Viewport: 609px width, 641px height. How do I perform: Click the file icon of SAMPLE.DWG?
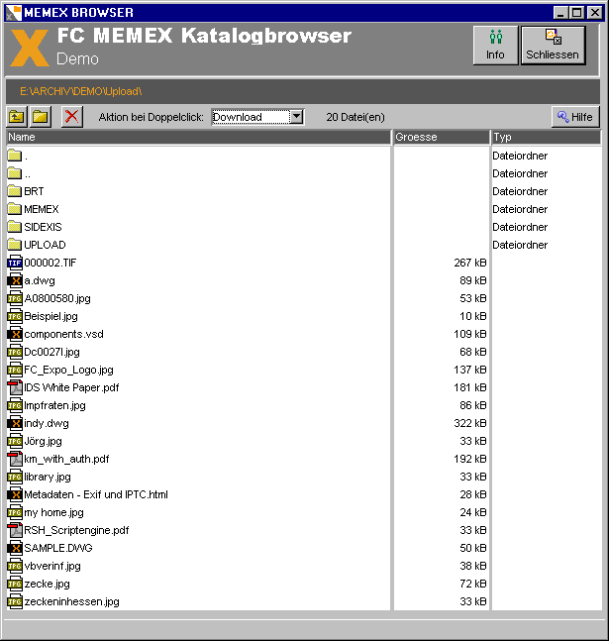(x=15, y=548)
